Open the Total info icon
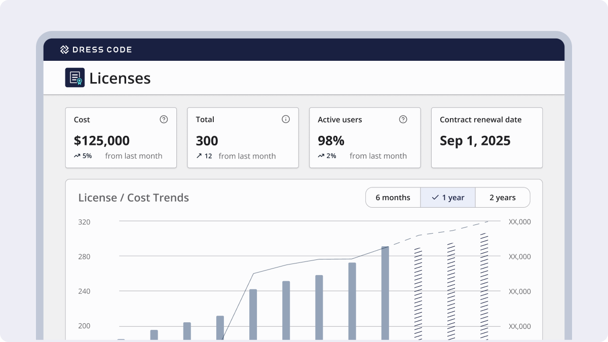Viewport: 608px width, 342px height. tap(286, 120)
